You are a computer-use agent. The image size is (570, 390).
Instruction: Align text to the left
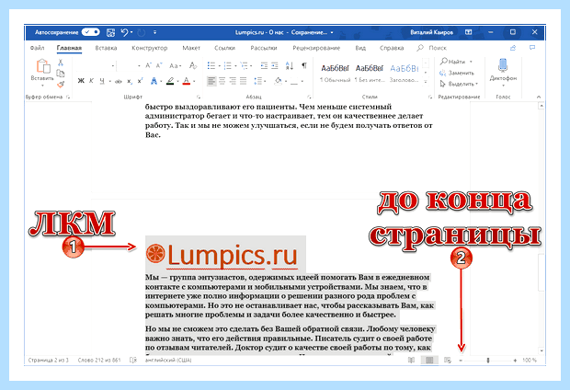(x=211, y=81)
